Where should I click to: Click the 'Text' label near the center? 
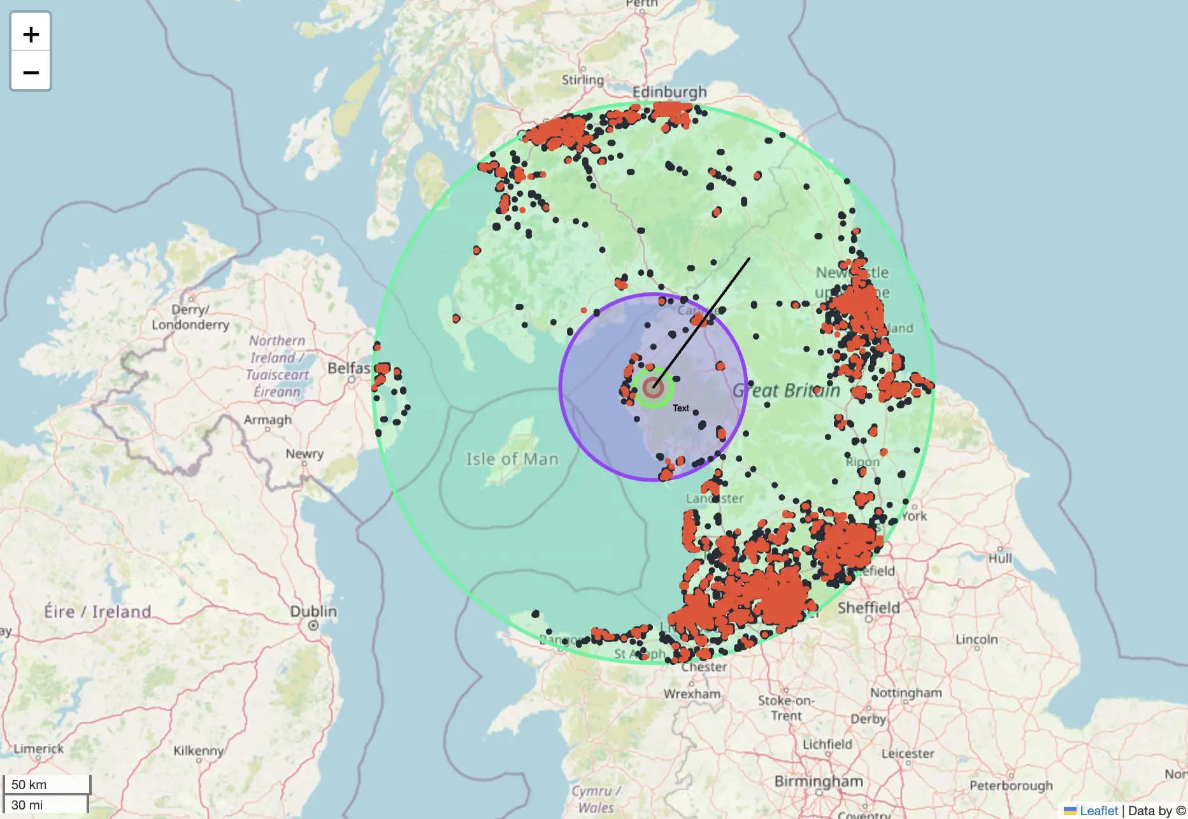click(680, 408)
